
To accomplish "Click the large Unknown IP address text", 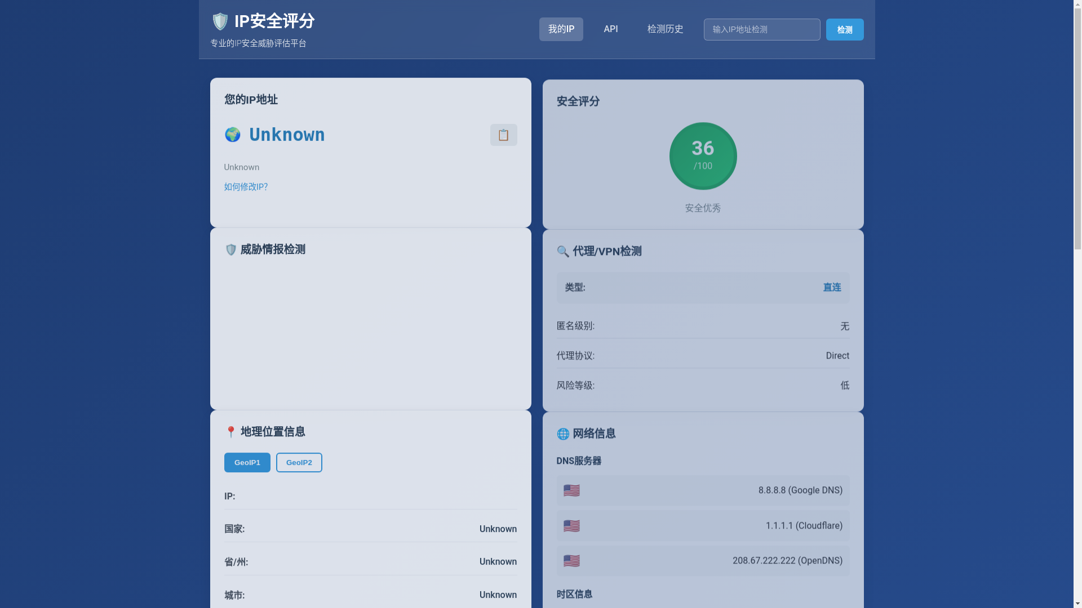I will [287, 135].
